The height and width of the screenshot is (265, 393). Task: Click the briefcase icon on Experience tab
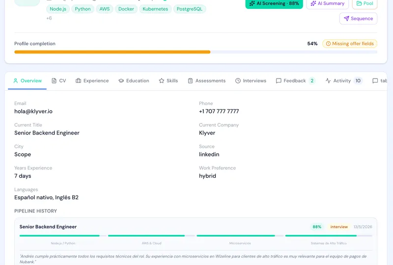pyautogui.click(x=78, y=80)
